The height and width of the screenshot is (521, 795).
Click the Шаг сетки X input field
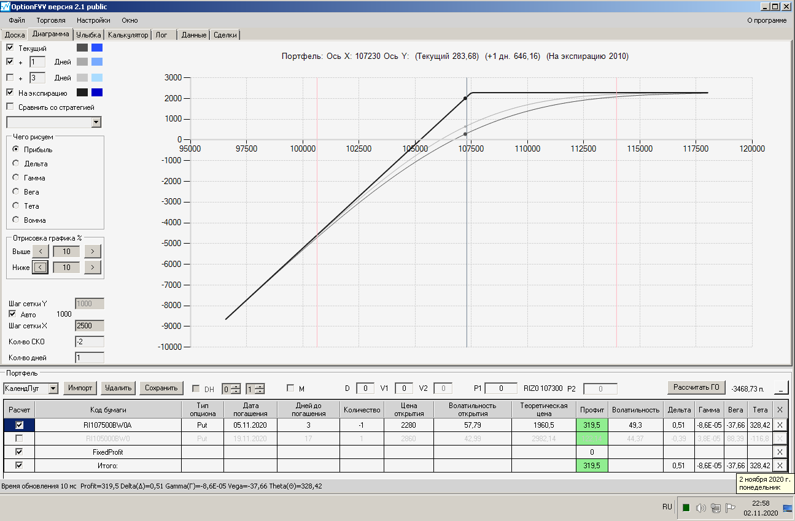coord(90,325)
